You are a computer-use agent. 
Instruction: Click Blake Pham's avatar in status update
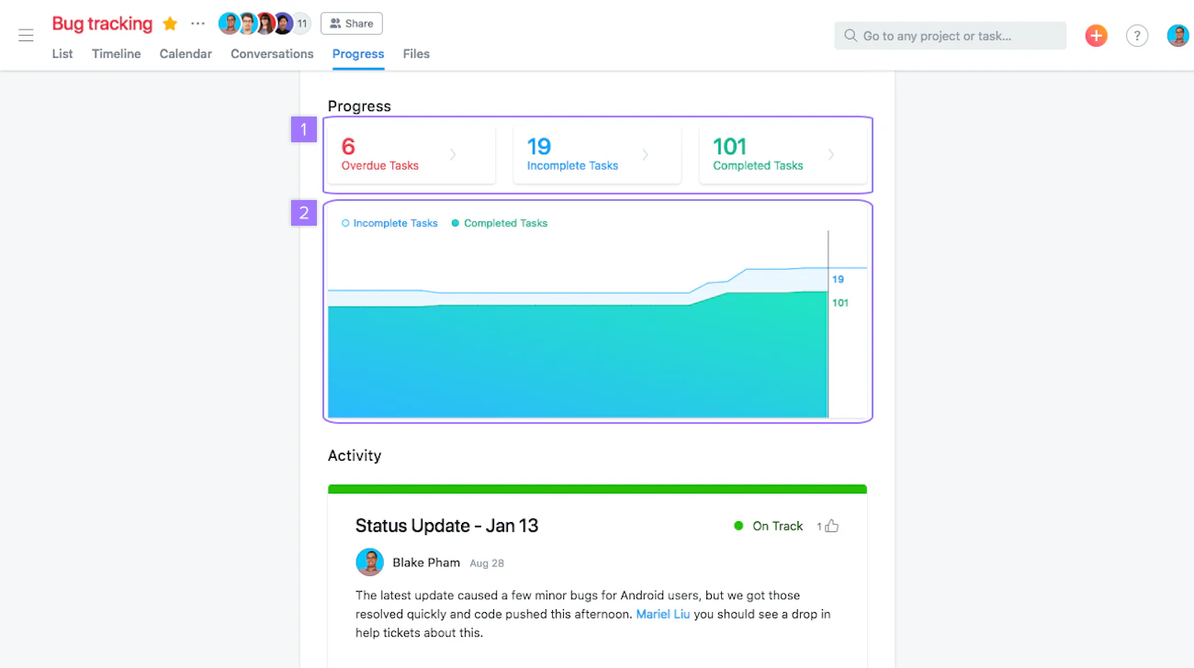369,562
